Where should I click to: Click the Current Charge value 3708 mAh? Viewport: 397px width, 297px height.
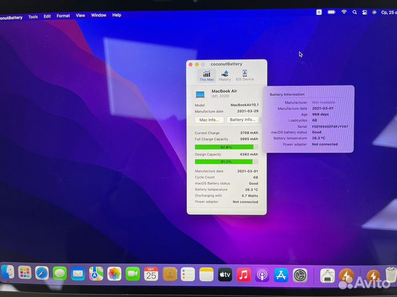(249, 133)
